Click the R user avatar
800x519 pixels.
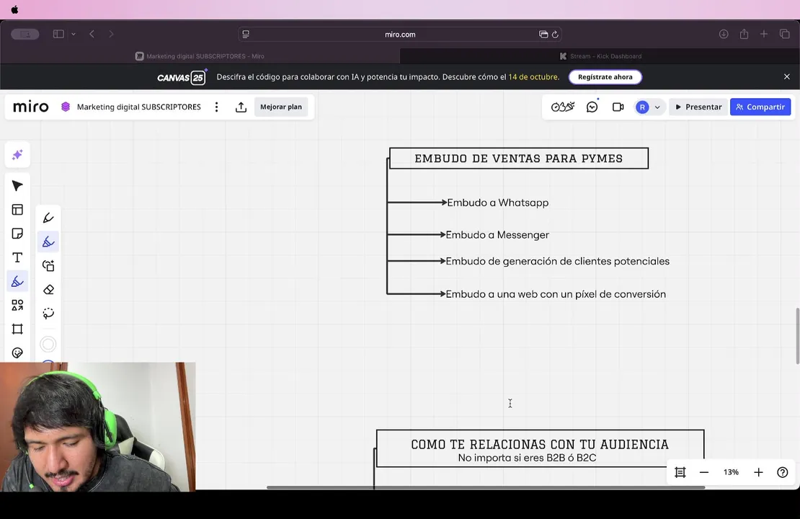click(x=642, y=107)
